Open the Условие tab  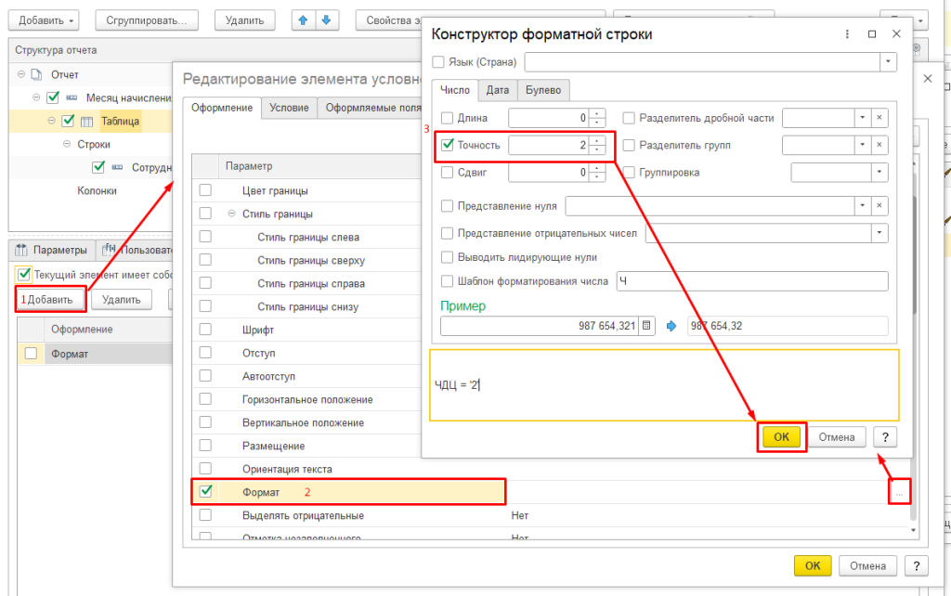point(289,108)
